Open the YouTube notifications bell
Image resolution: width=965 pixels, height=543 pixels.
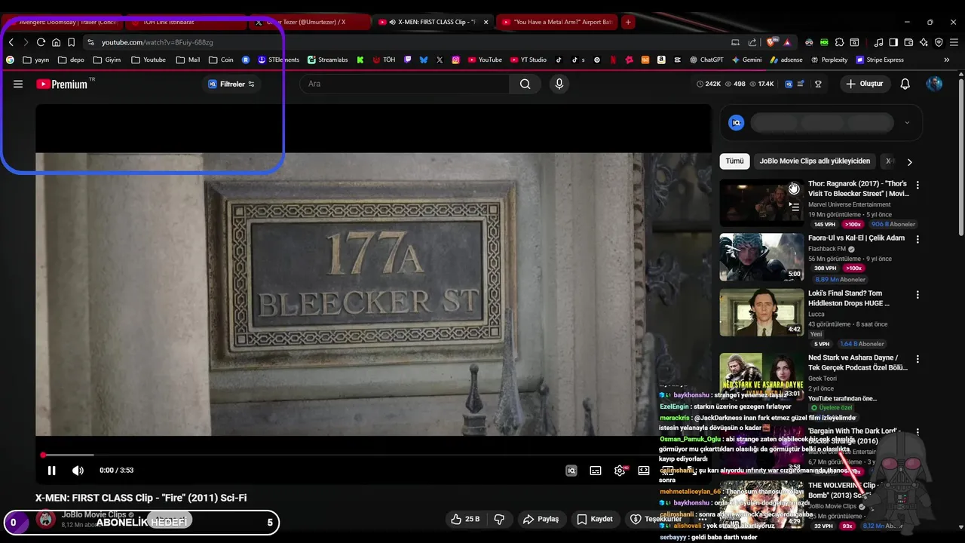click(905, 84)
